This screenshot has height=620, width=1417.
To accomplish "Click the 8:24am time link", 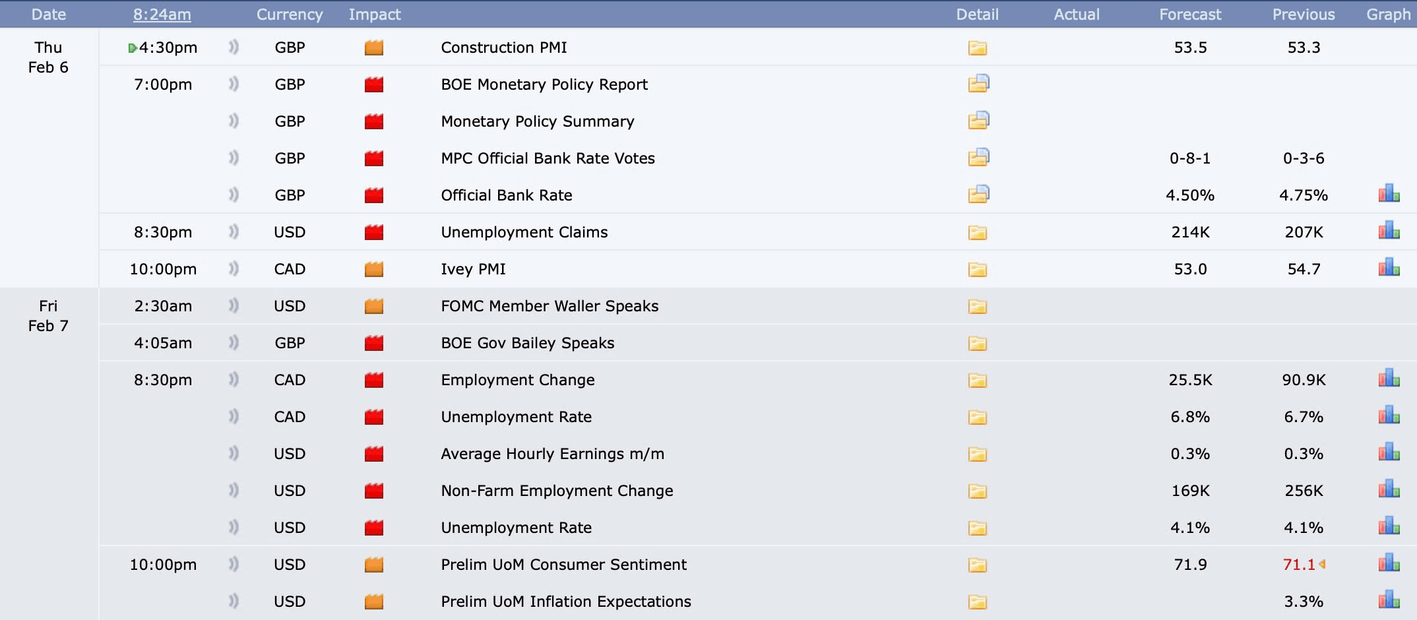I will pyautogui.click(x=162, y=15).
